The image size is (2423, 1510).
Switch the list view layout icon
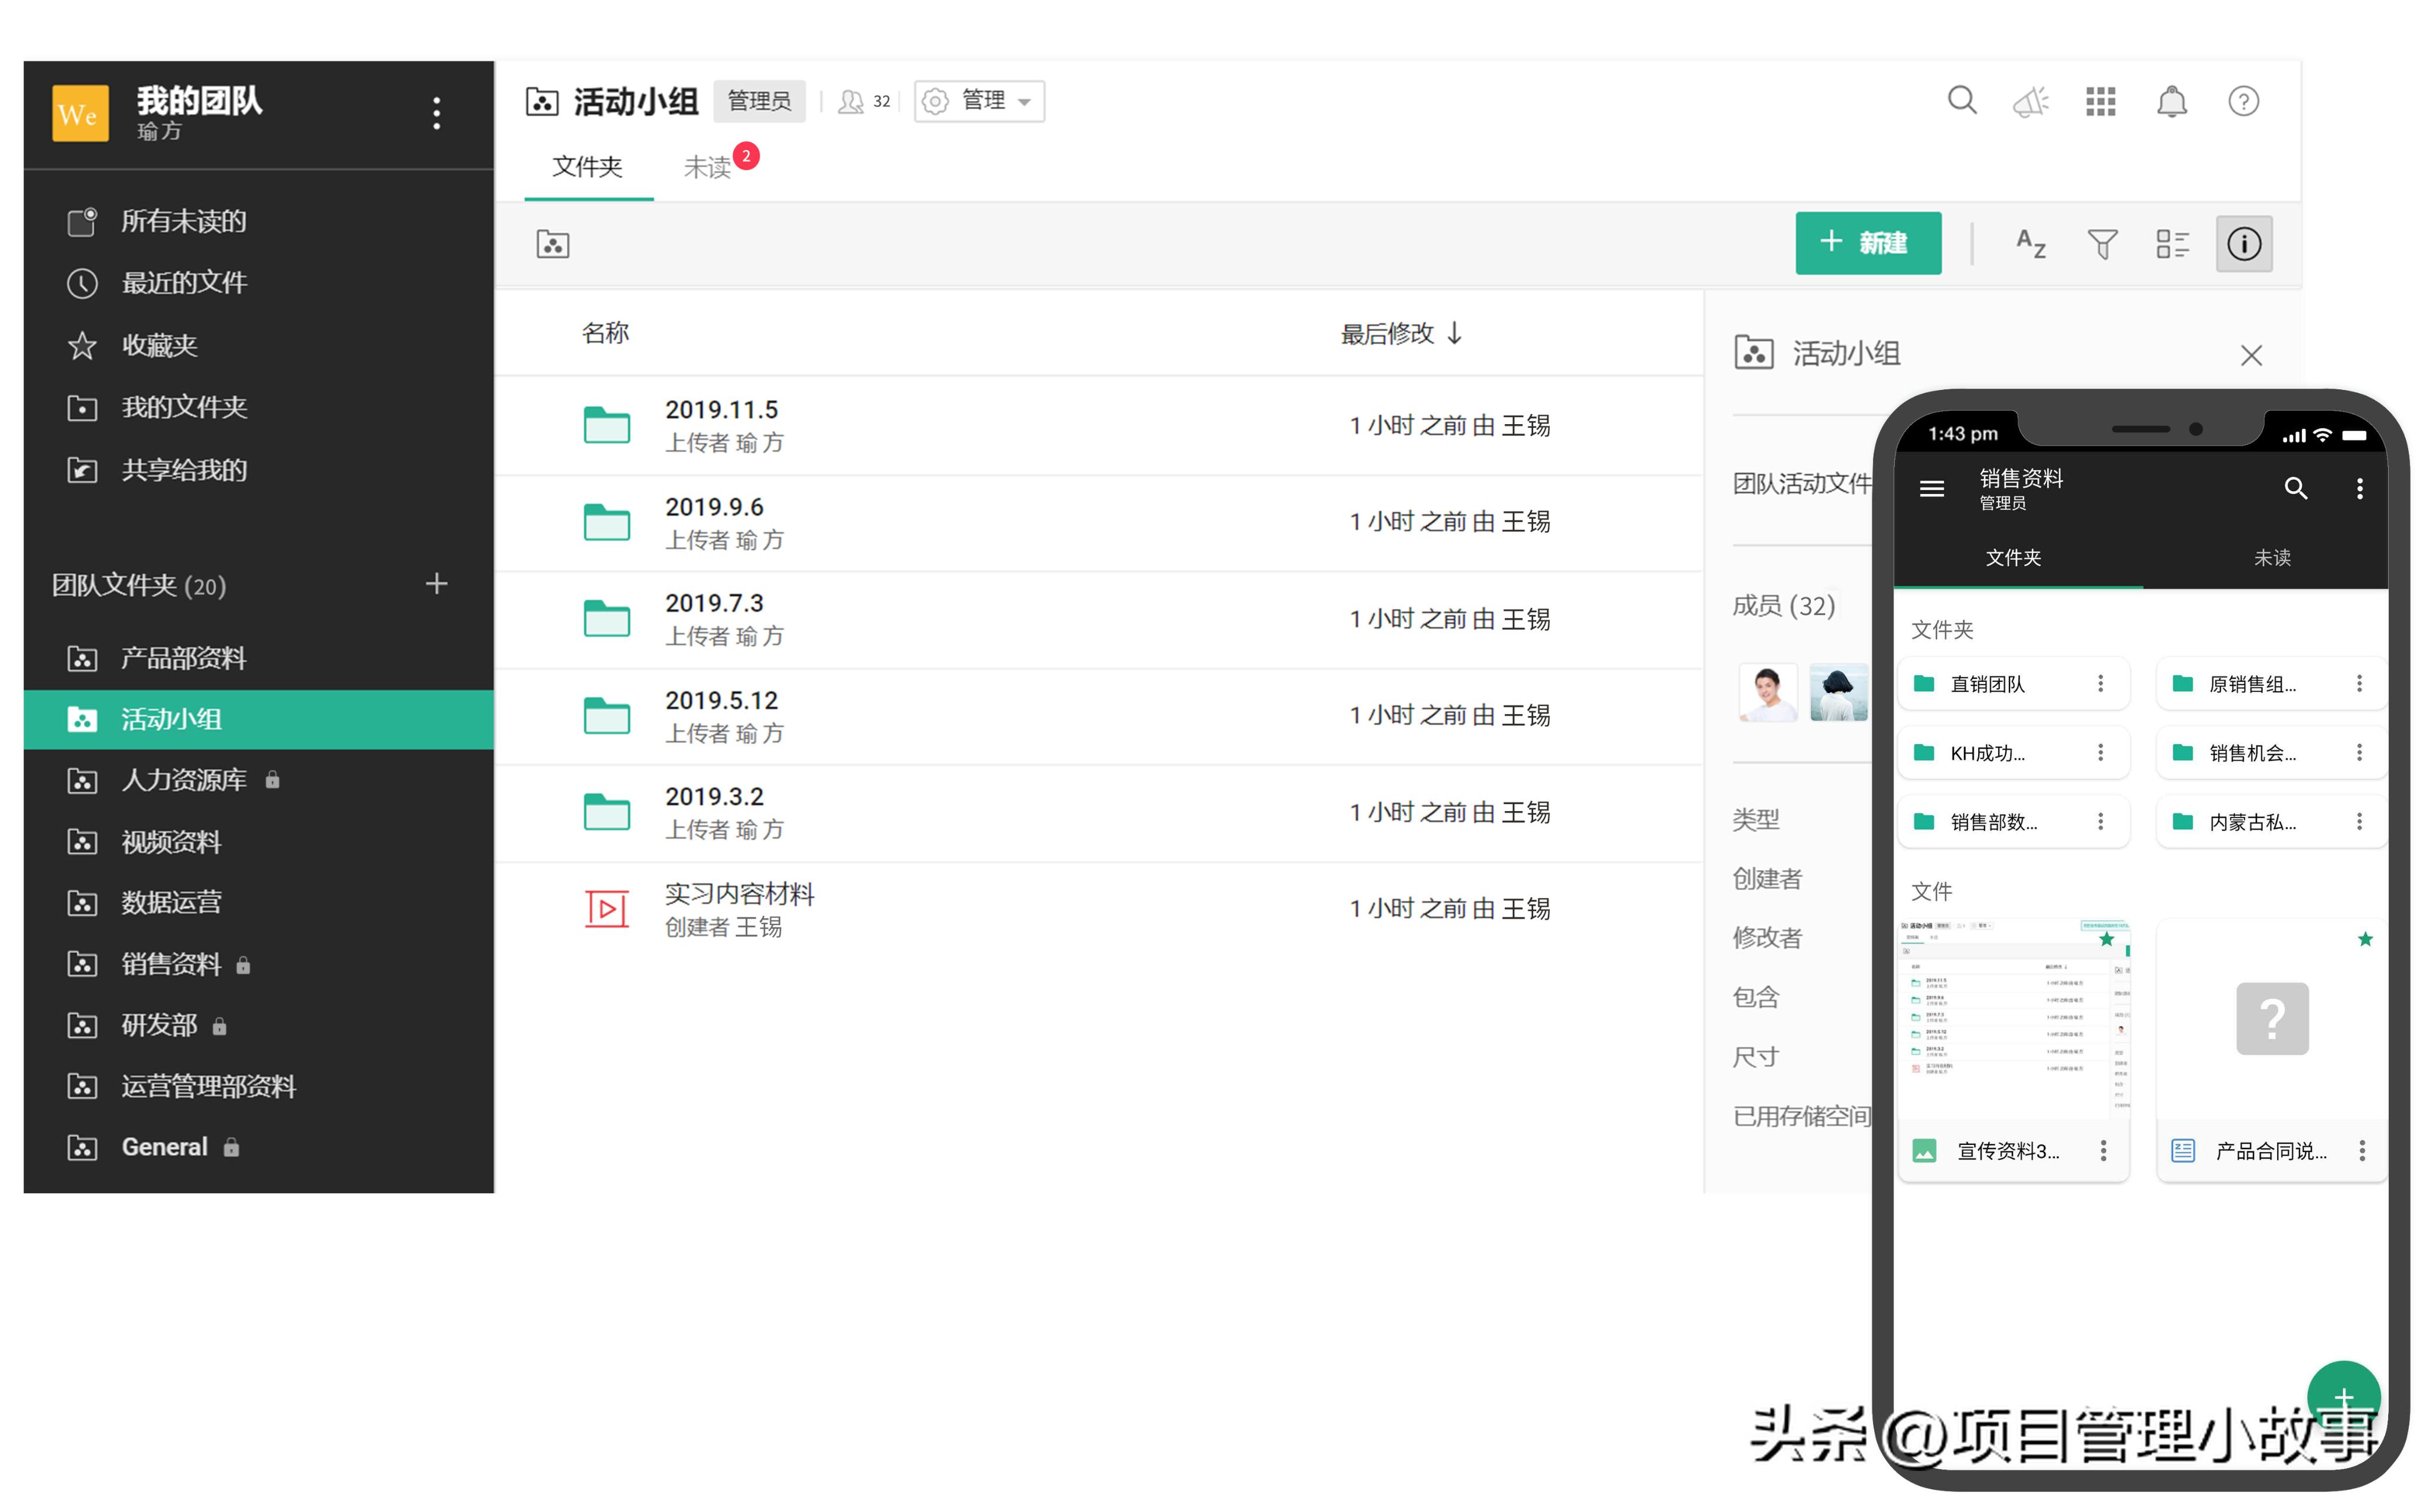(x=2172, y=243)
